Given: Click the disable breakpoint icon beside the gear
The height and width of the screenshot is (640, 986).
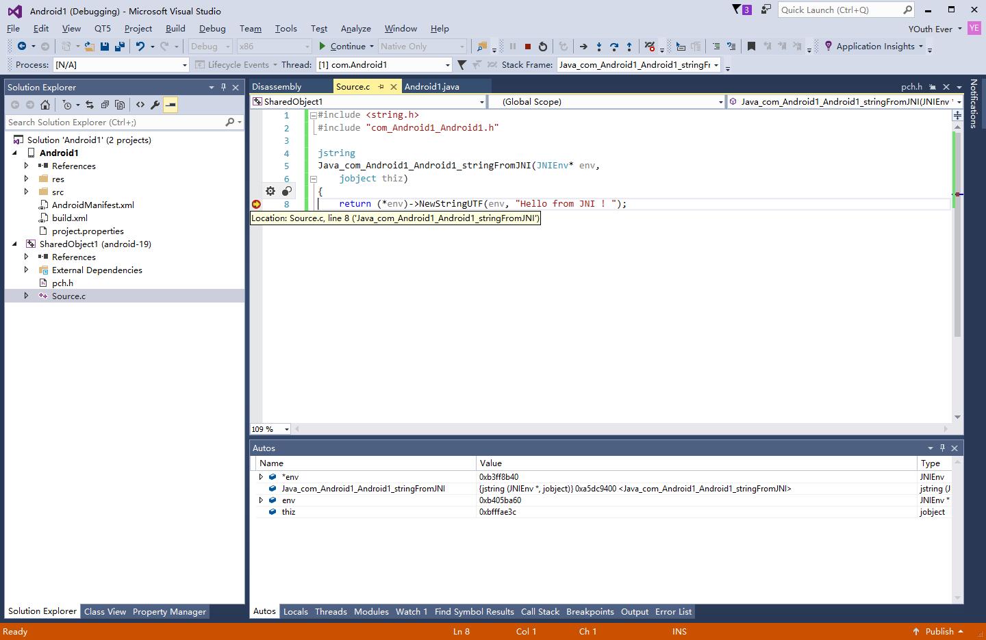Looking at the screenshot, I should (x=287, y=192).
